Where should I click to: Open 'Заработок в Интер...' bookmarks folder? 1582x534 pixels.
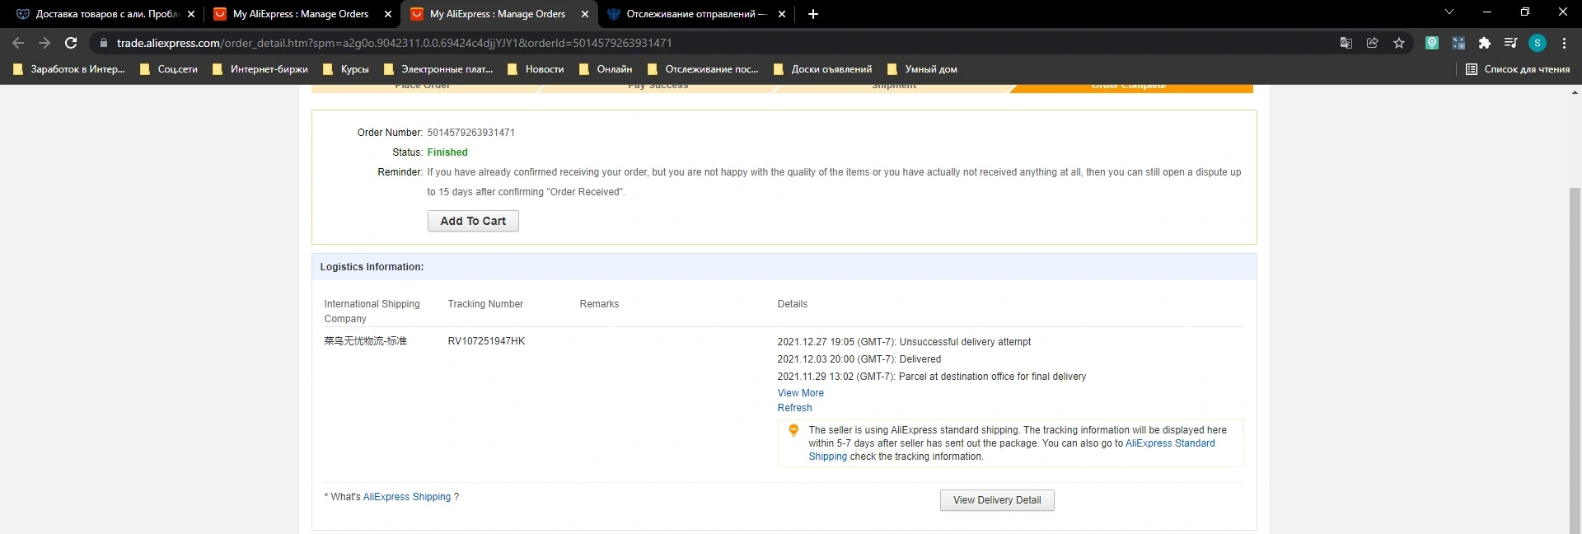pos(69,69)
